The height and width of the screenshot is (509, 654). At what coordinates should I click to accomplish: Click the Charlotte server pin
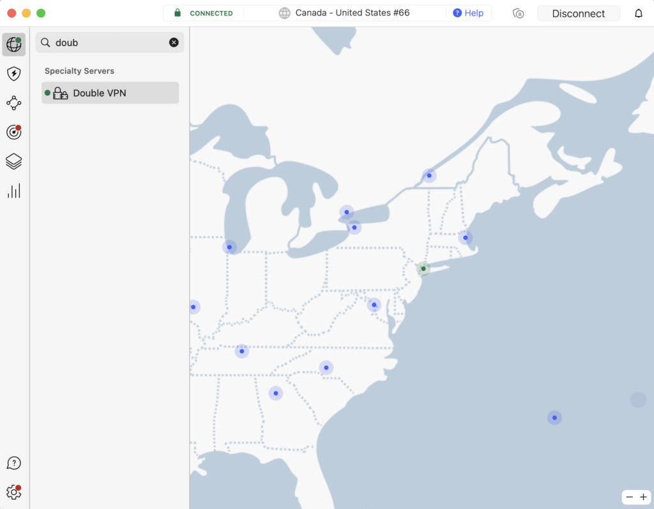(x=326, y=368)
